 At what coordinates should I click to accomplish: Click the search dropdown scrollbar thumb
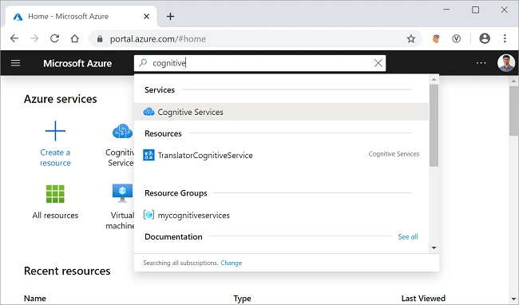[x=434, y=125]
